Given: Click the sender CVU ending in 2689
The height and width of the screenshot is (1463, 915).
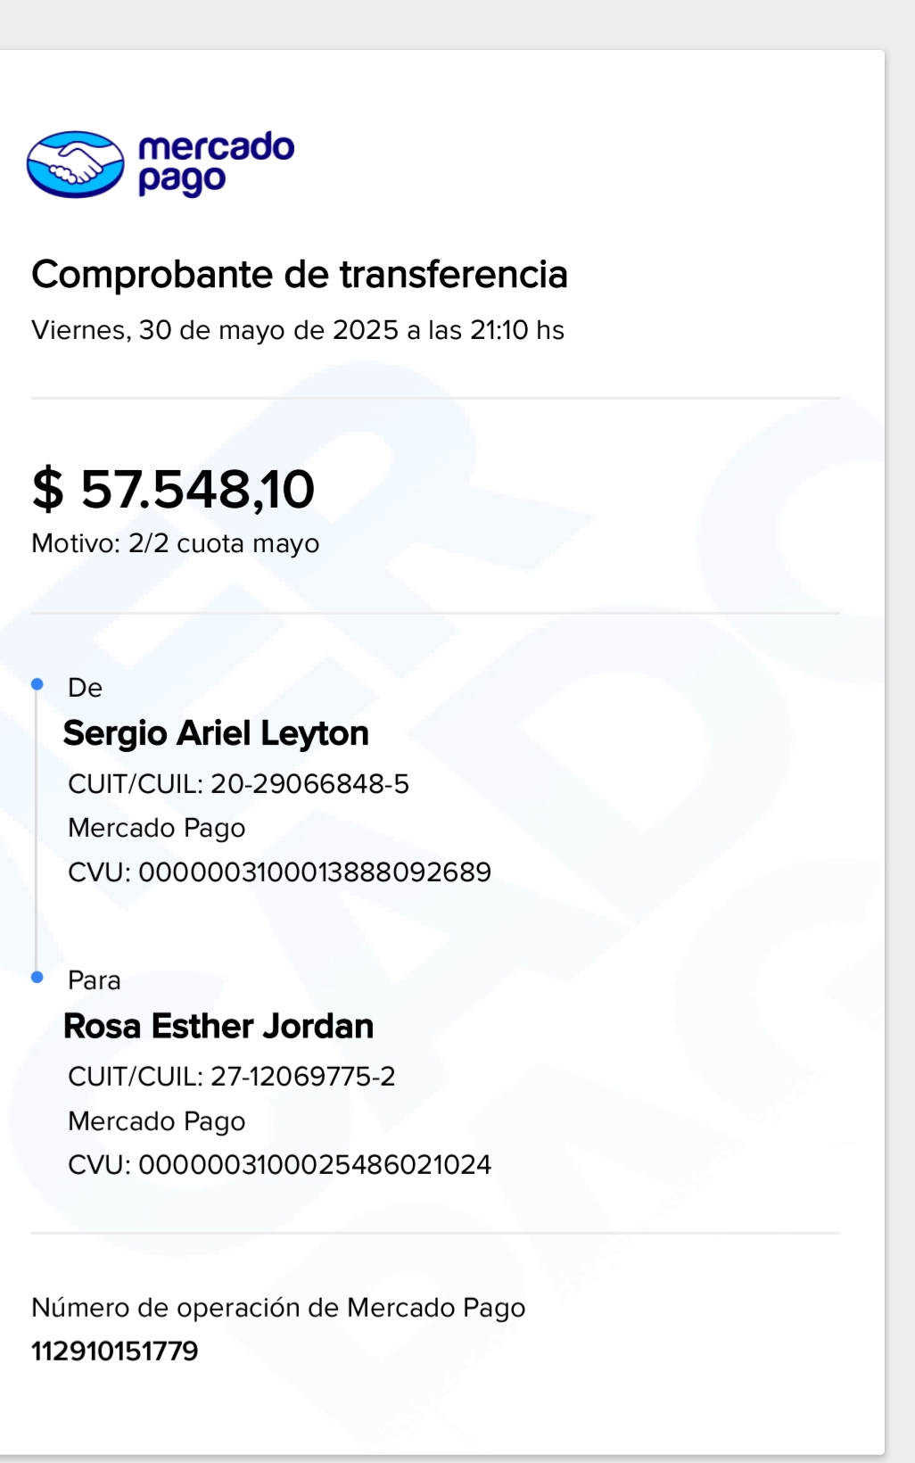Looking at the screenshot, I should tap(279, 872).
